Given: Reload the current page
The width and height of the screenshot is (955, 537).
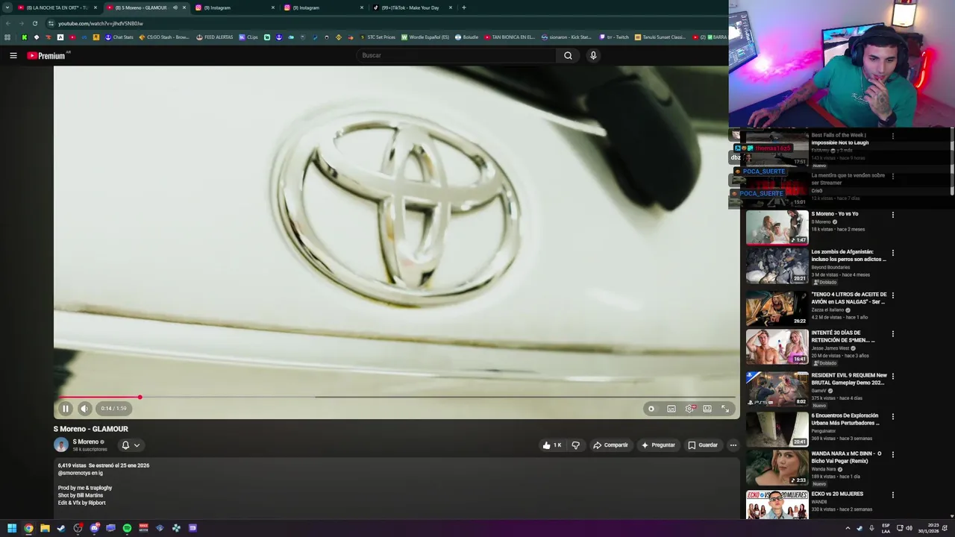Looking at the screenshot, I should point(34,23).
